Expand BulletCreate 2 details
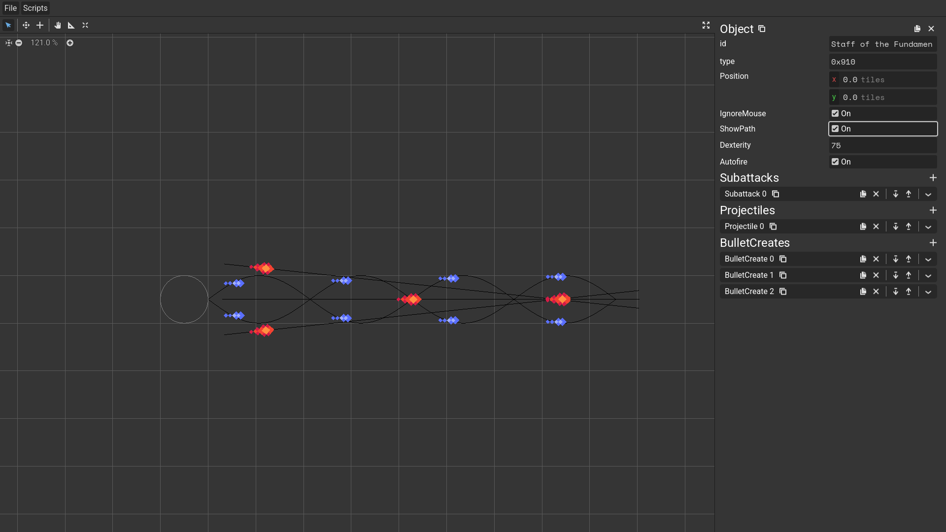The image size is (946, 532). (928, 292)
